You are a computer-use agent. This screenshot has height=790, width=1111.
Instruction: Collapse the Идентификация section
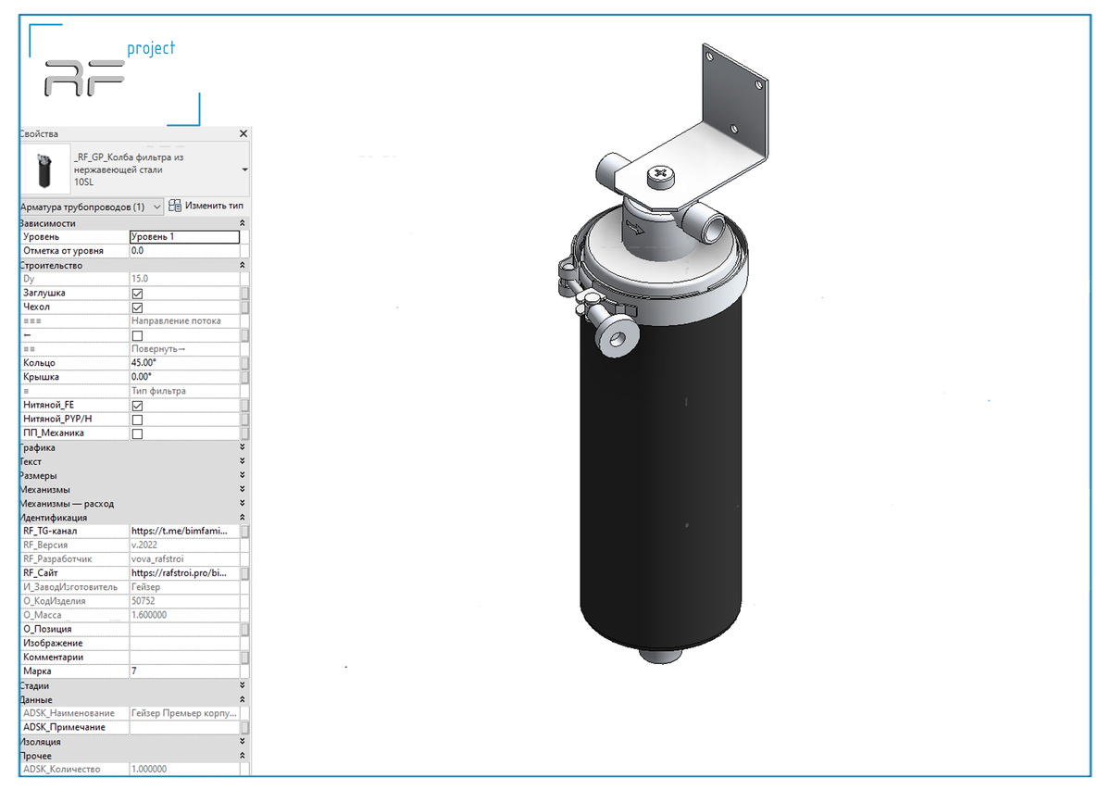pos(243,518)
